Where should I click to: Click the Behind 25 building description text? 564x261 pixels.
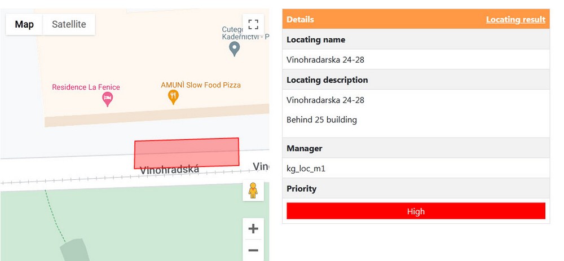(x=321, y=120)
